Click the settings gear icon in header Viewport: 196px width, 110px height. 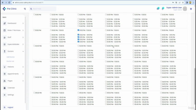pos(191,9)
